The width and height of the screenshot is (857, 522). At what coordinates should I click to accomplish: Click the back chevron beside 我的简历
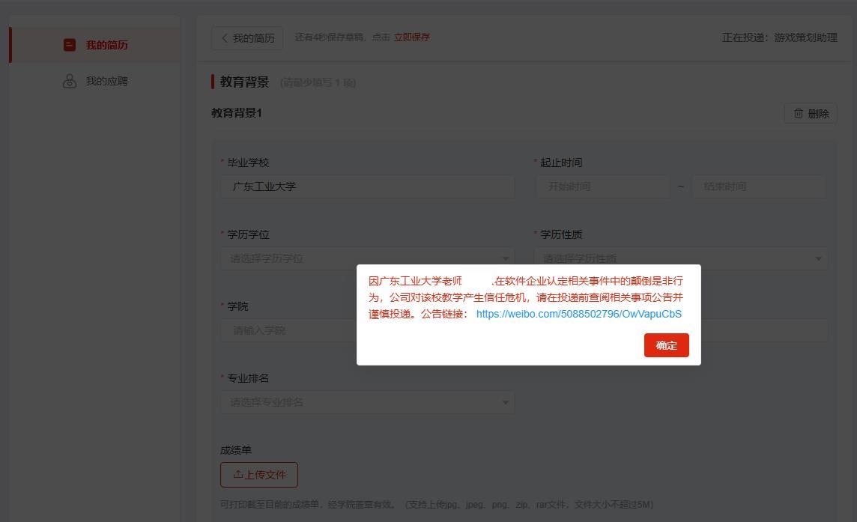click(225, 37)
